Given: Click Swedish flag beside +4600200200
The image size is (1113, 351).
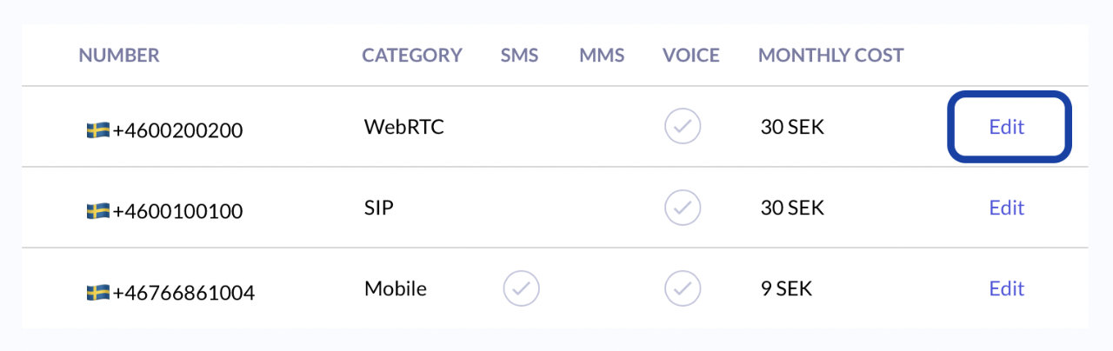Looking at the screenshot, I should coord(97,130).
